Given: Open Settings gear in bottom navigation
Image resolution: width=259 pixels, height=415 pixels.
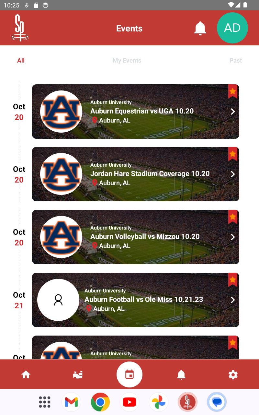Looking at the screenshot, I should point(233,375).
